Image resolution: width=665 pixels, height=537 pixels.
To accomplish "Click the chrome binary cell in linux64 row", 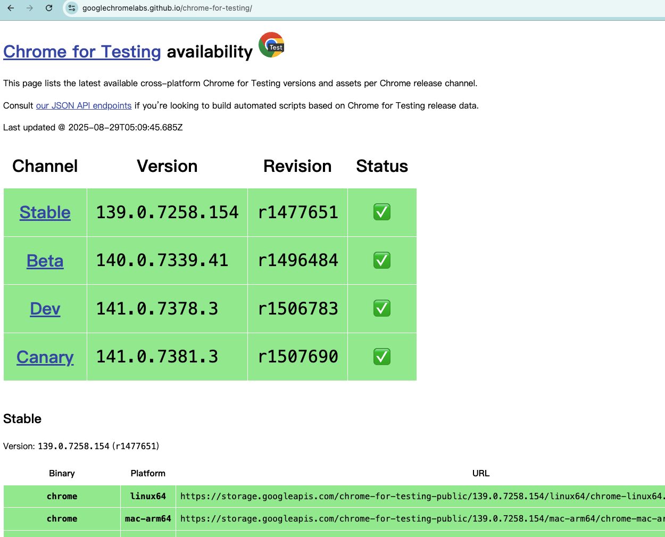I will coord(62,496).
